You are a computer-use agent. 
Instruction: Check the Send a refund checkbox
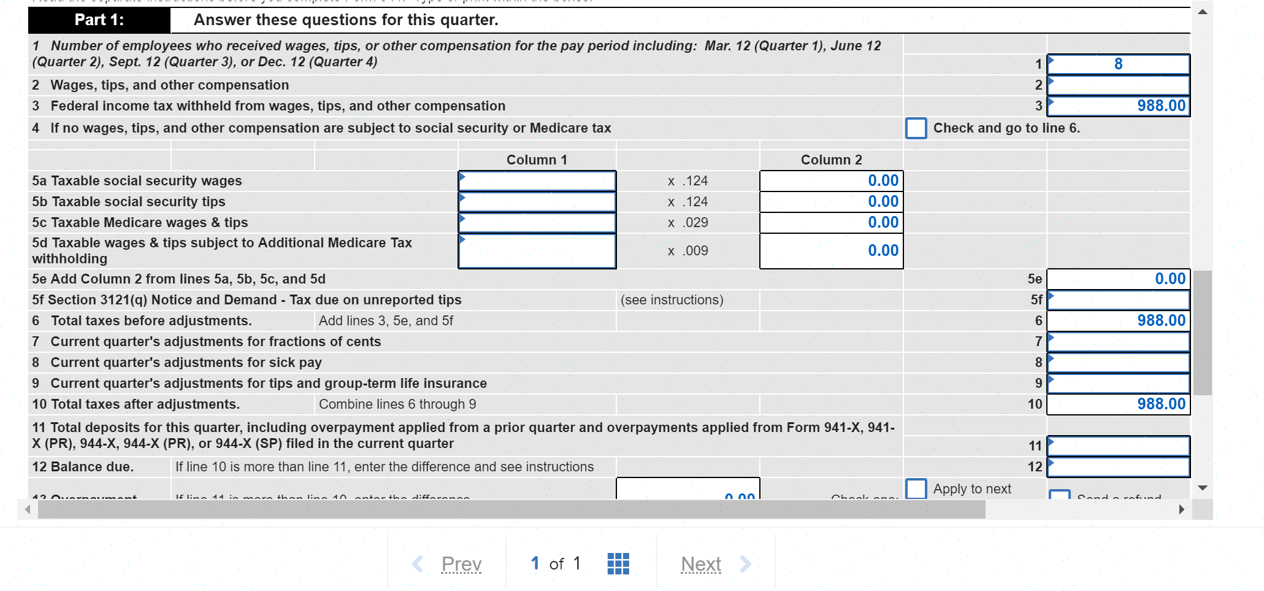coord(1060,495)
